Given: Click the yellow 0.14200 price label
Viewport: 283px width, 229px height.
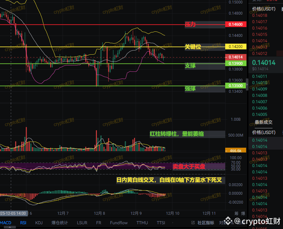Looking at the screenshot, I should [x=236, y=47].
